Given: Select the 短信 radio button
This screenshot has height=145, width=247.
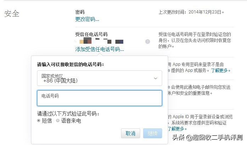Looking at the screenshot, I should pyautogui.click(x=39, y=121).
